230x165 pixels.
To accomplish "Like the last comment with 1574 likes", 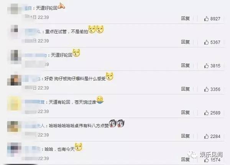I will [206, 160].
